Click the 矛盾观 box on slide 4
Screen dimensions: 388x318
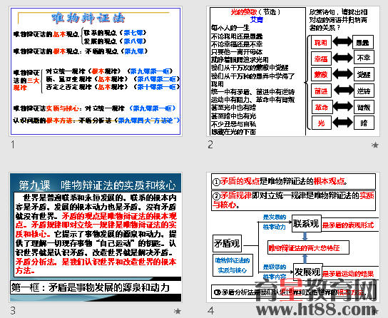[227, 244]
